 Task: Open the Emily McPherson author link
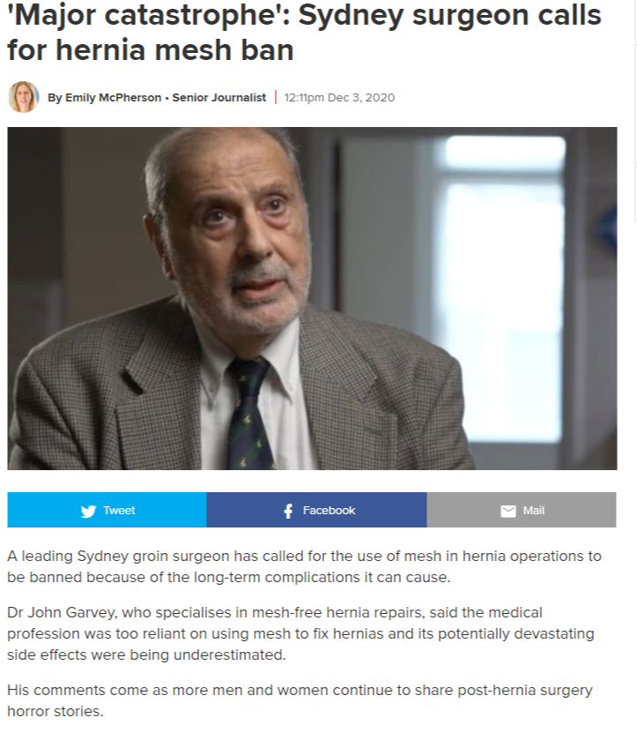pyautogui.click(x=113, y=98)
